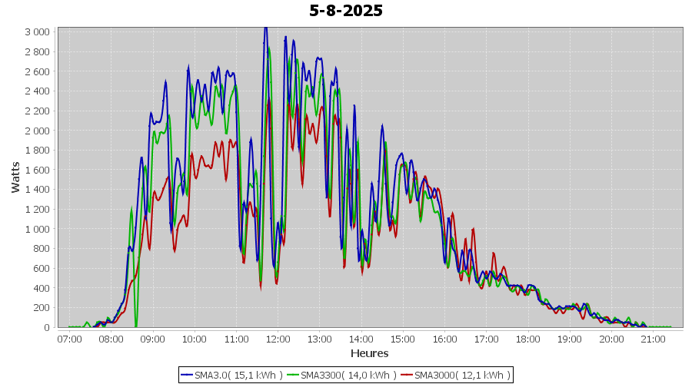Click the 08:00 time axis tick
692x384 pixels.
coord(111,339)
